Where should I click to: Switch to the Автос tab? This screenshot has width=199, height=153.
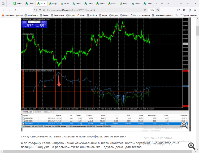[77, 3]
